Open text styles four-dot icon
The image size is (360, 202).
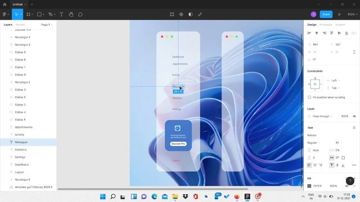(x=354, y=127)
